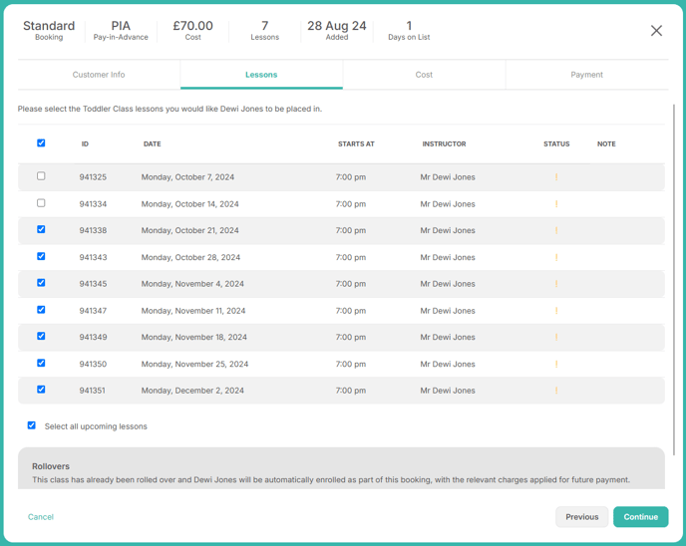Image resolution: width=686 pixels, height=546 pixels.
Task: Click the date 'Monday, November 4, 2024'
Action: click(x=192, y=284)
